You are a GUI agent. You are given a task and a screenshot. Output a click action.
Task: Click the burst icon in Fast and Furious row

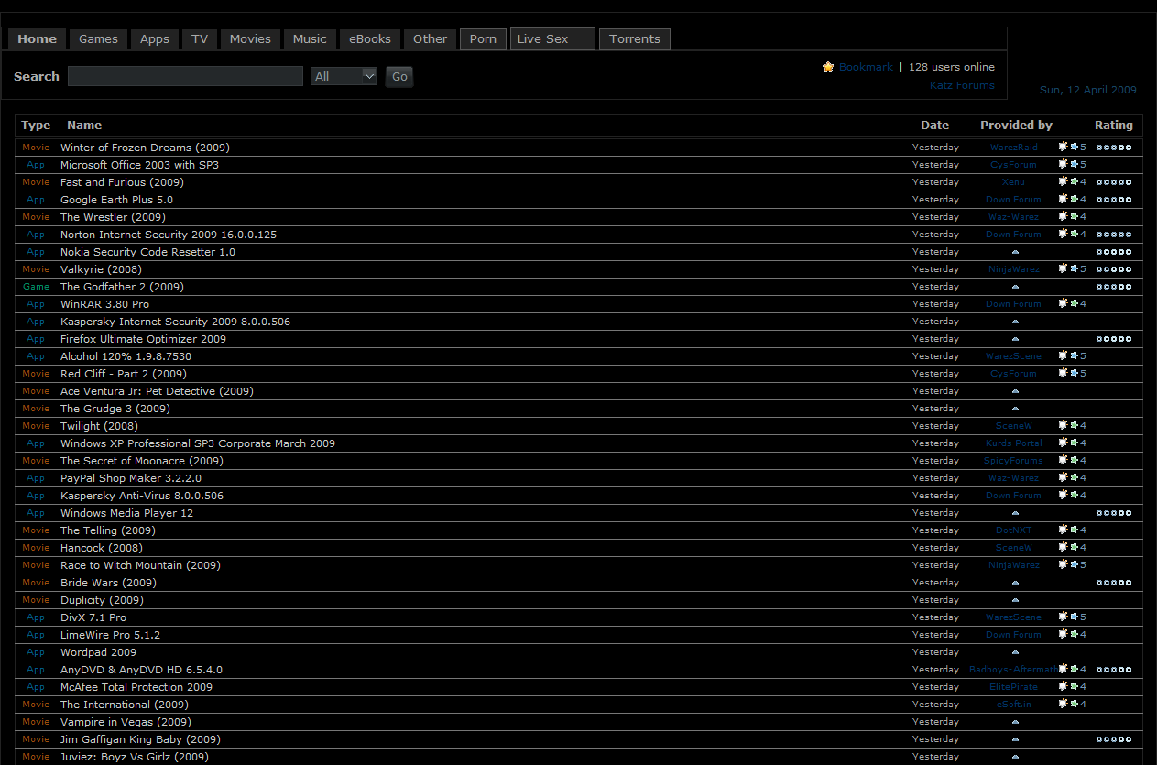(1064, 181)
